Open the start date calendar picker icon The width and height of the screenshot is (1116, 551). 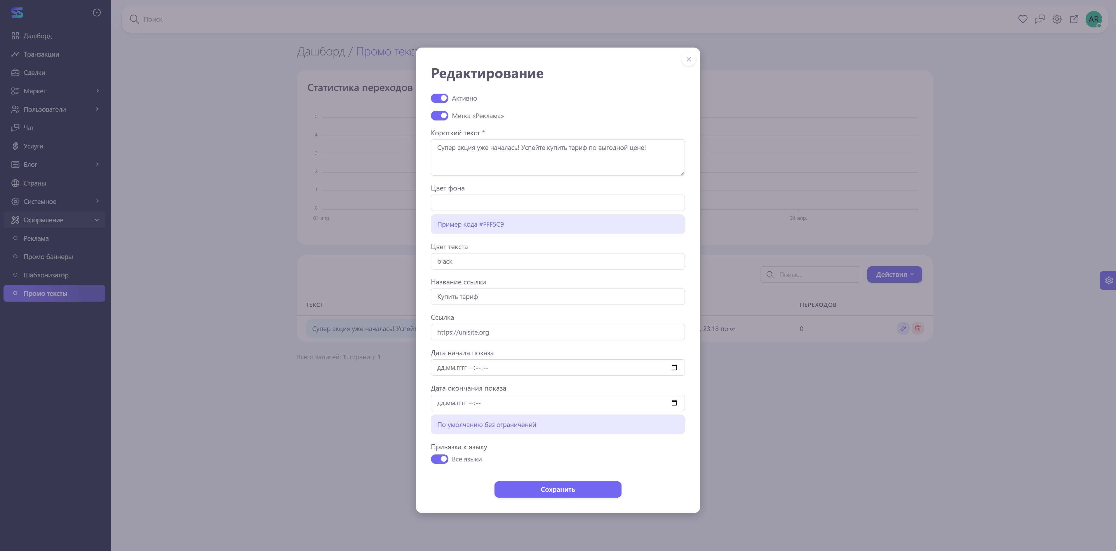(674, 368)
